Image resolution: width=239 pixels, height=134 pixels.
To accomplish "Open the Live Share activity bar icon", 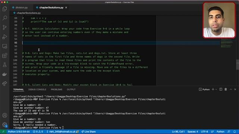I will click(4, 83).
